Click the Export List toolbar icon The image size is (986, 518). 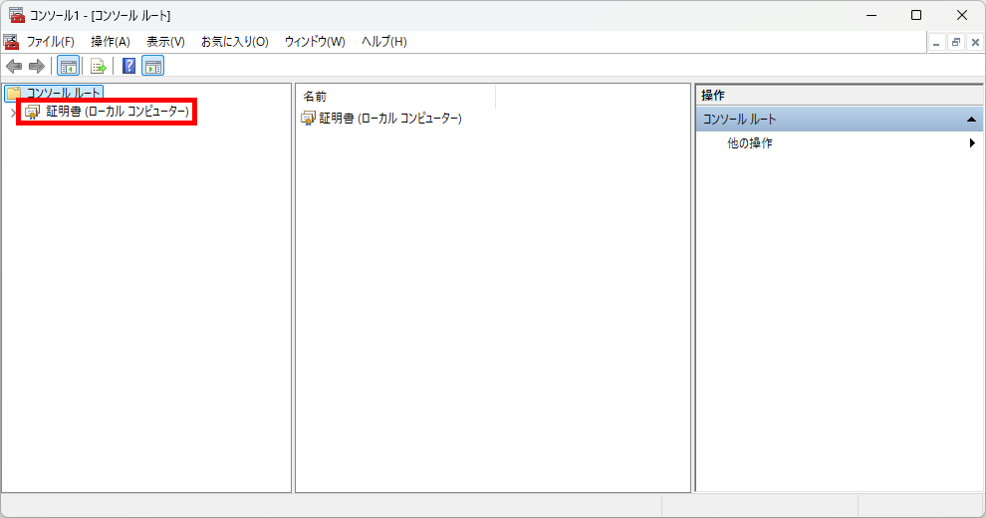pos(99,67)
